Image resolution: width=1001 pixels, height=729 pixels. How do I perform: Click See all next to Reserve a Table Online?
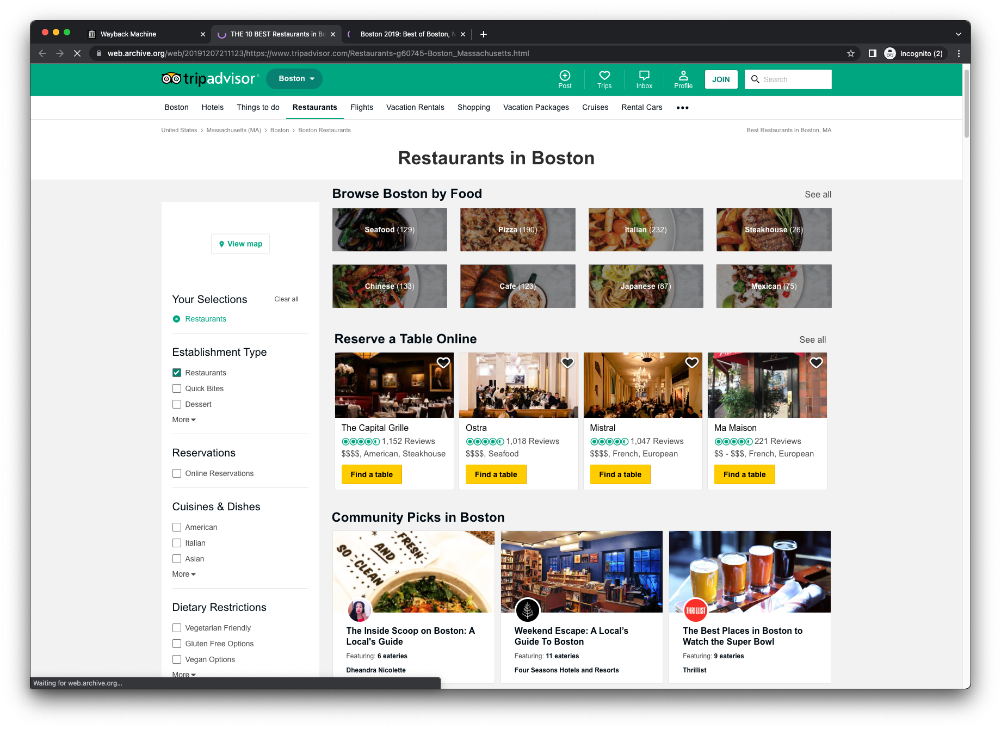pos(812,339)
